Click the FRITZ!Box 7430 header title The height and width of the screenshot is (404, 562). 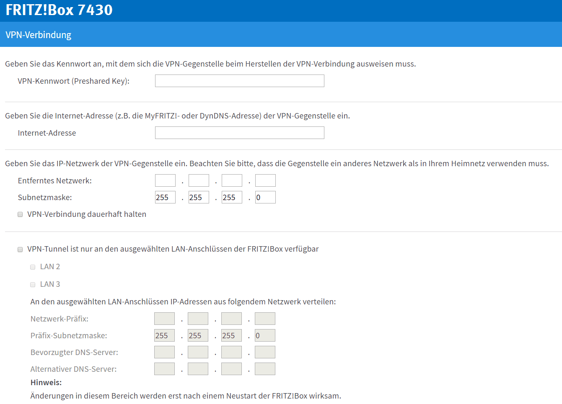59,10
